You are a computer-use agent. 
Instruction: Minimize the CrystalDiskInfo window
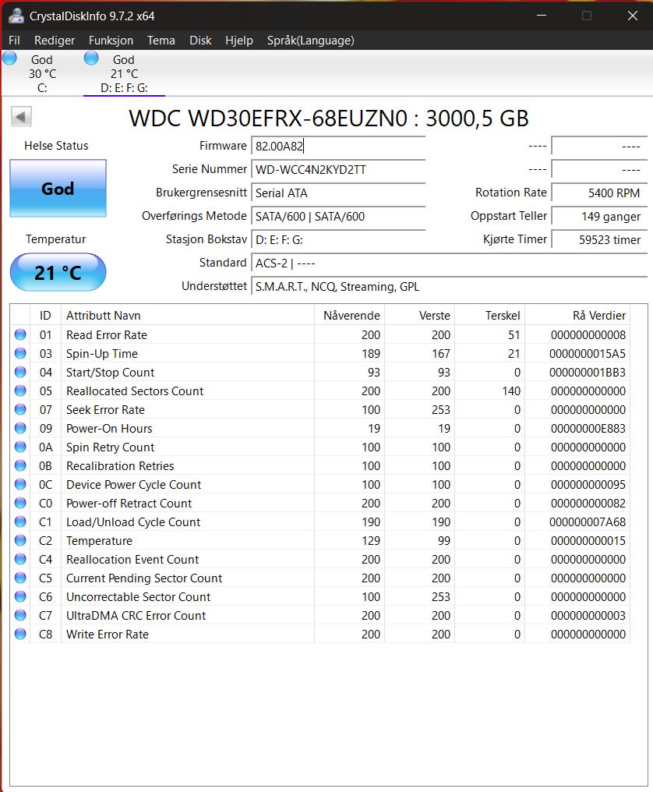tap(542, 16)
